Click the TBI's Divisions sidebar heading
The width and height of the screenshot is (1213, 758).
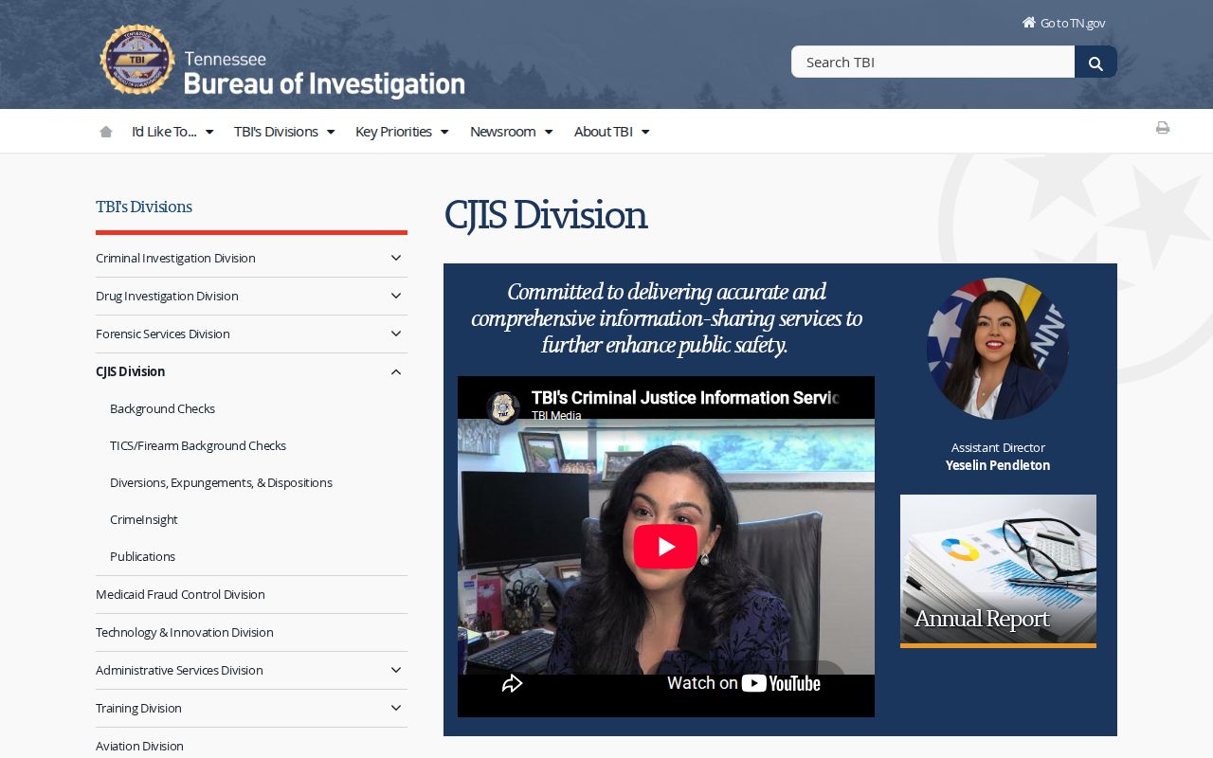click(x=144, y=207)
